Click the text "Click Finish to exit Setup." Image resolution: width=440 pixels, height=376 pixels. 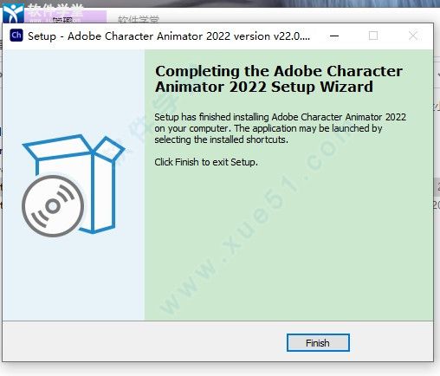pos(206,162)
